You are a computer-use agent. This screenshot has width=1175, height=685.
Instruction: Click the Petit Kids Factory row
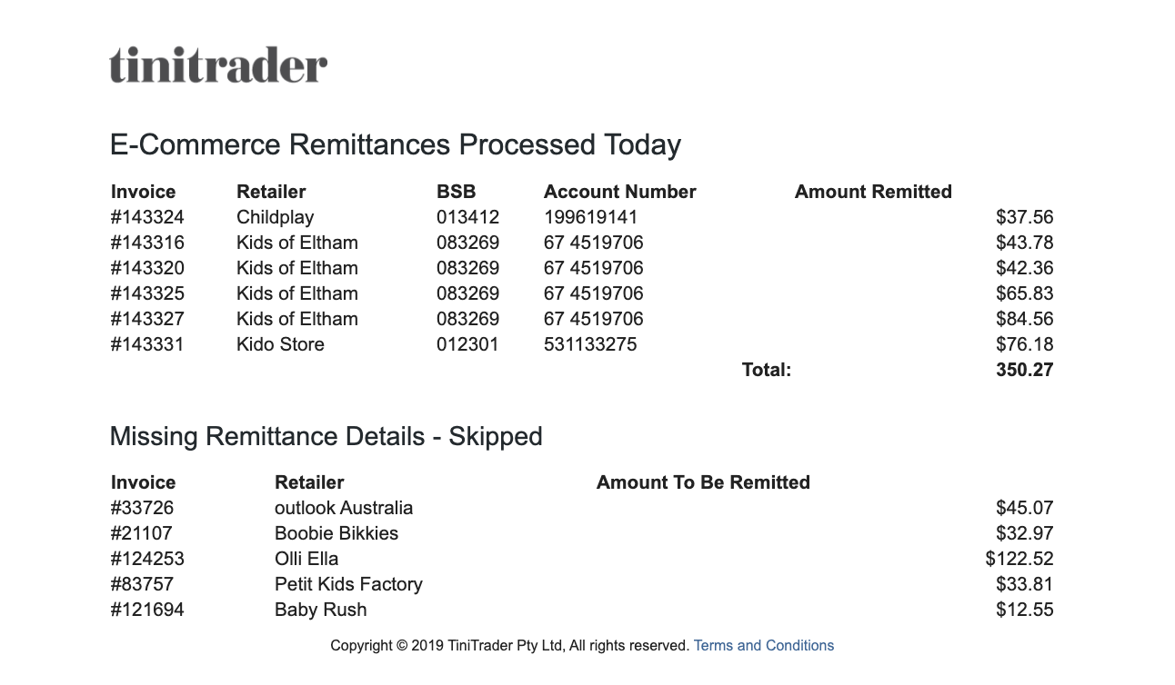coord(582,584)
